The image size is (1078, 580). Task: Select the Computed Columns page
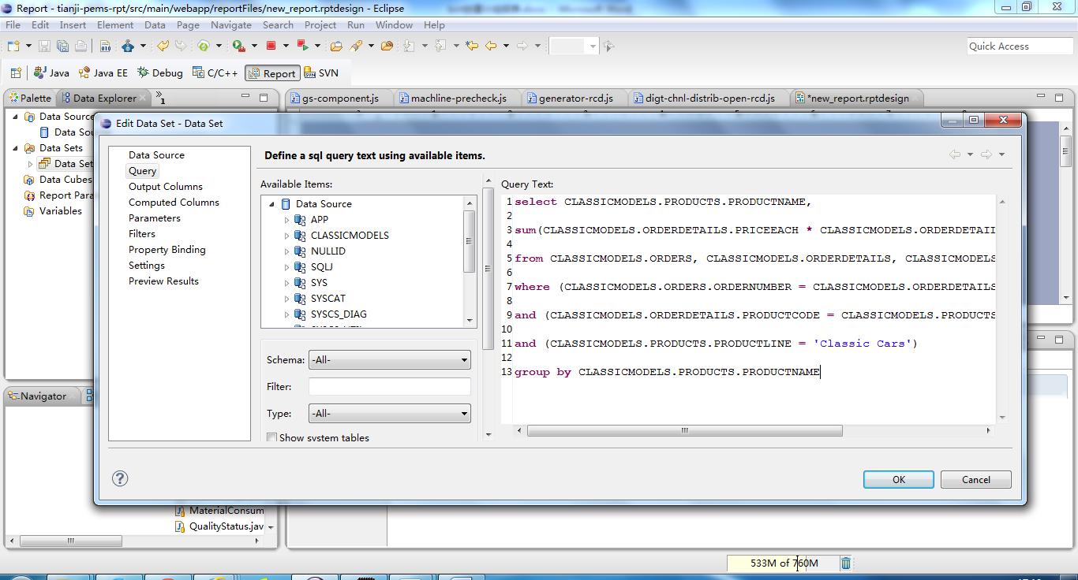174,202
